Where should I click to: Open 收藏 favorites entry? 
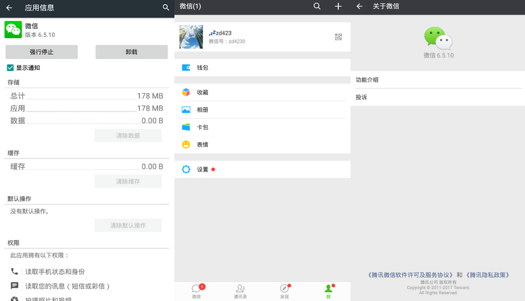pos(262,92)
